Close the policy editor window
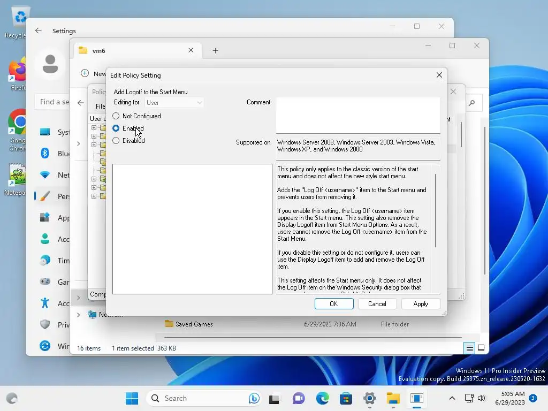 tap(453, 92)
